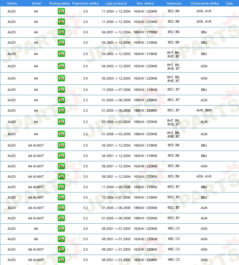Click AUDI in the 11.2004 -> 05.2006 row
The height and width of the screenshot is (265, 239).
12,187
